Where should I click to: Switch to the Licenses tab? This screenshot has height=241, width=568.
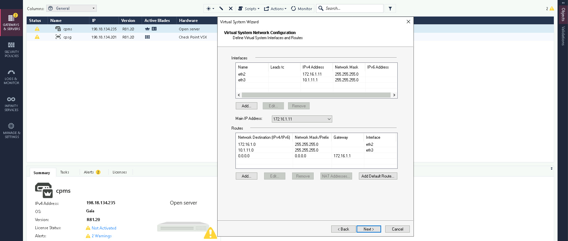(119, 172)
